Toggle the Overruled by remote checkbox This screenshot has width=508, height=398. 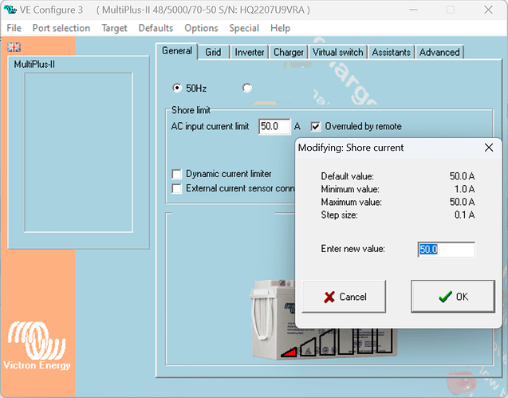[x=316, y=126]
